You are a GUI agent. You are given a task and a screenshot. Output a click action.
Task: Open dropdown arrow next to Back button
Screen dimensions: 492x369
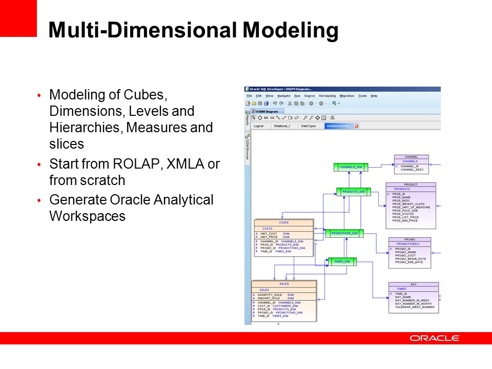click(316, 103)
